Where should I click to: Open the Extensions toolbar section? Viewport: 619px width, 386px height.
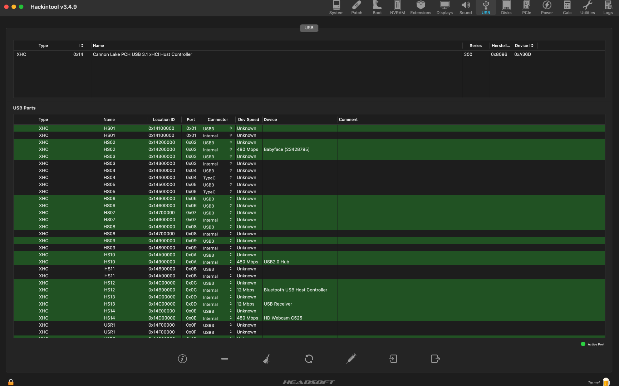tap(421, 8)
